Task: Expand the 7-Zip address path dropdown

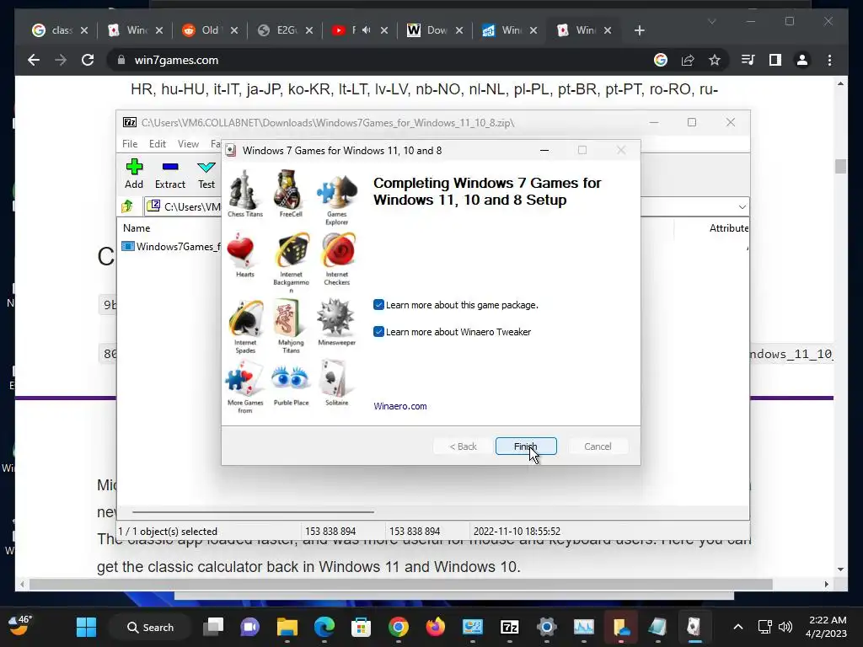Action: pyautogui.click(x=742, y=207)
